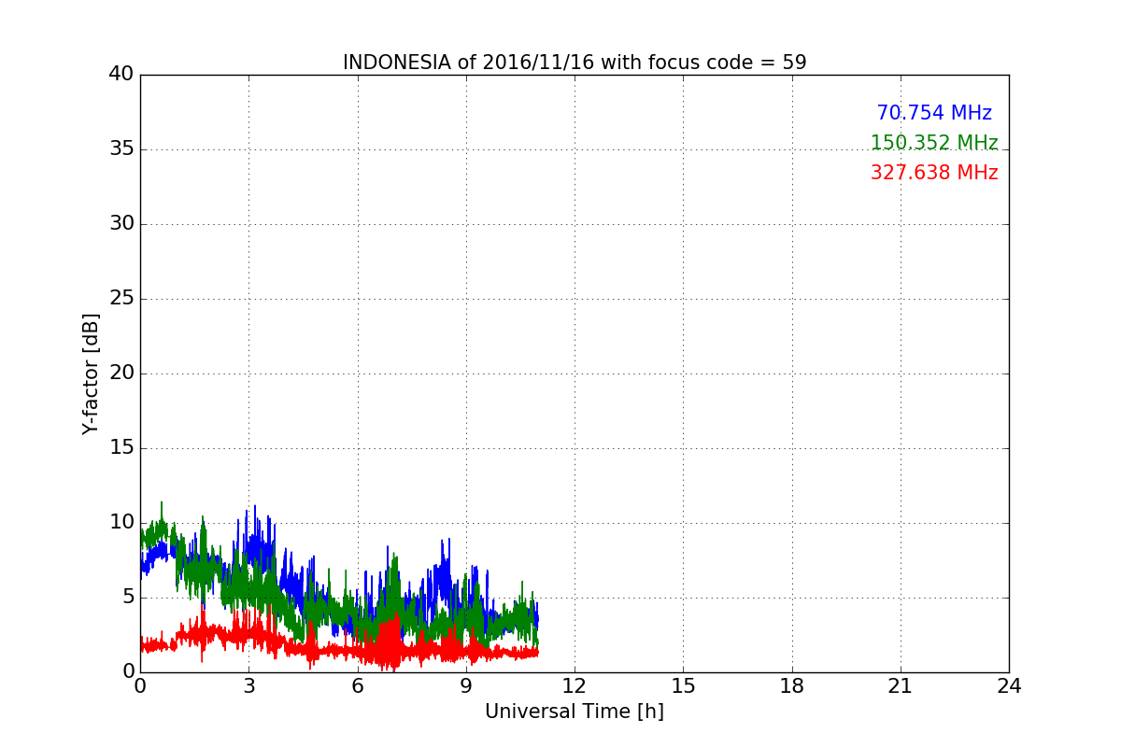1121x747 pixels.
Task: Click x-axis tick label 18
Action: pos(792,686)
